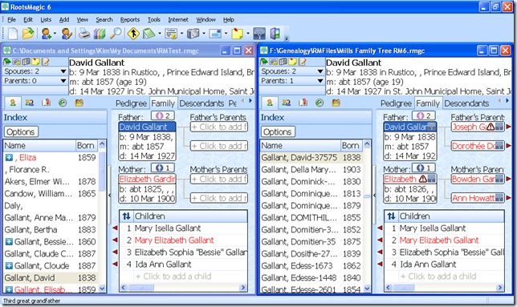Select the bookmarks sidebar icon in RMTest window
Image resolution: width=517 pixels, height=307 pixels.
[46, 103]
